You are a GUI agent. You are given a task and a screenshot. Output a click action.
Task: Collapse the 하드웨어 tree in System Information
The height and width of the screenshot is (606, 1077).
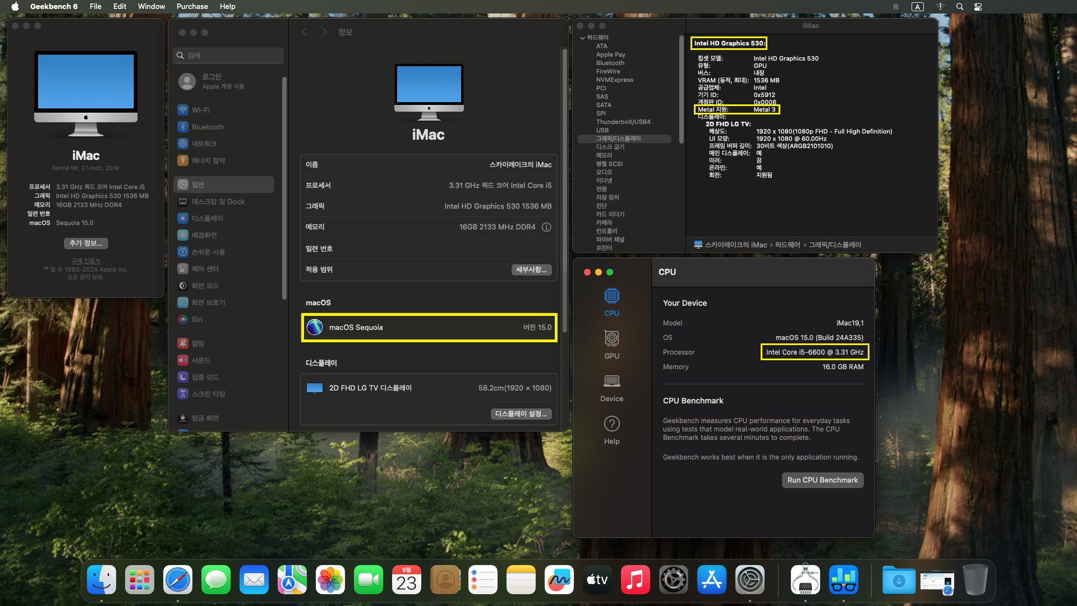click(582, 38)
